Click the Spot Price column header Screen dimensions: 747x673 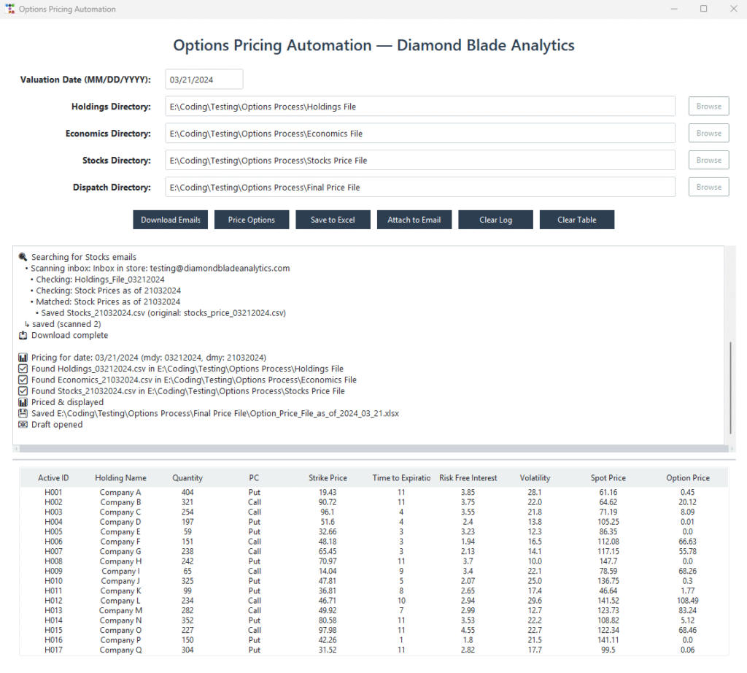click(608, 477)
